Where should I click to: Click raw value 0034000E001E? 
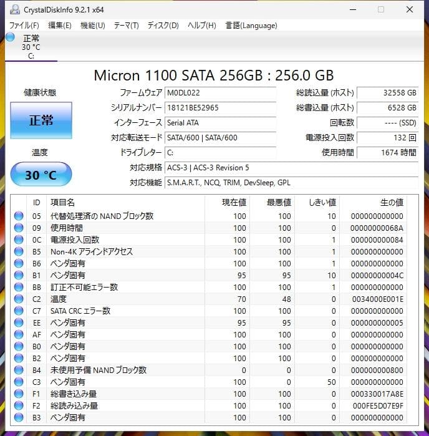click(378, 299)
